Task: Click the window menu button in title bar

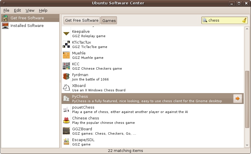Action: click(x=4, y=3)
